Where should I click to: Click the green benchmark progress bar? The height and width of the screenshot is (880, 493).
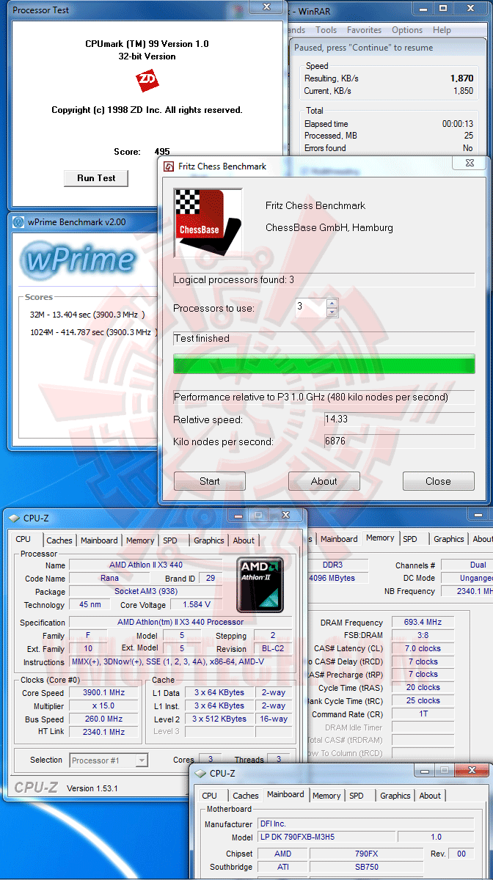[324, 364]
